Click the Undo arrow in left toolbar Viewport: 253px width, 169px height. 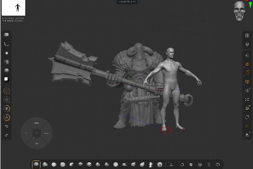(x=7, y=126)
